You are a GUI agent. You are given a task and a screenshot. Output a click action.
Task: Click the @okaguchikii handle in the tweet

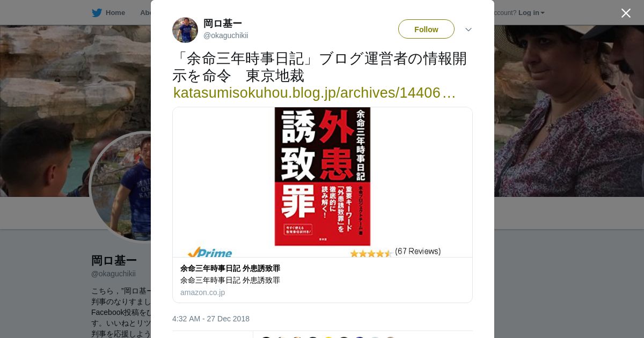(225, 35)
